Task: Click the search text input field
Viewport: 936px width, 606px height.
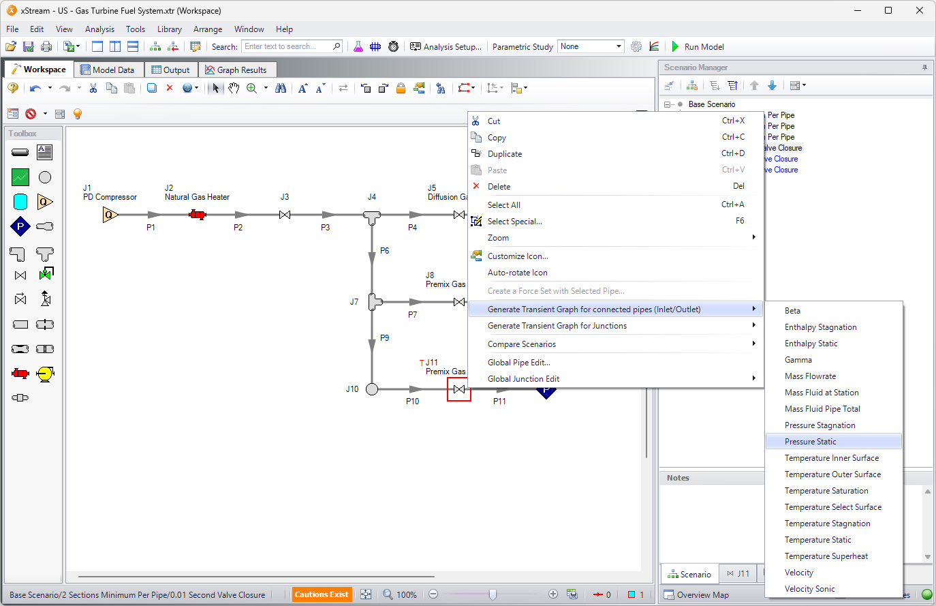Action: [x=287, y=46]
